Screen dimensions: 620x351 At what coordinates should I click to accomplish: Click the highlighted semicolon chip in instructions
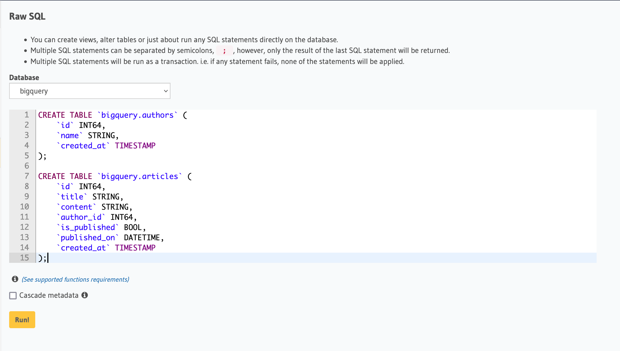(224, 50)
